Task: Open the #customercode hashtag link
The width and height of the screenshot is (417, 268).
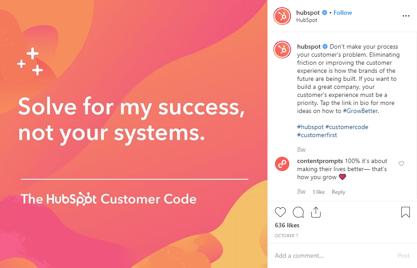Action: (x=347, y=127)
